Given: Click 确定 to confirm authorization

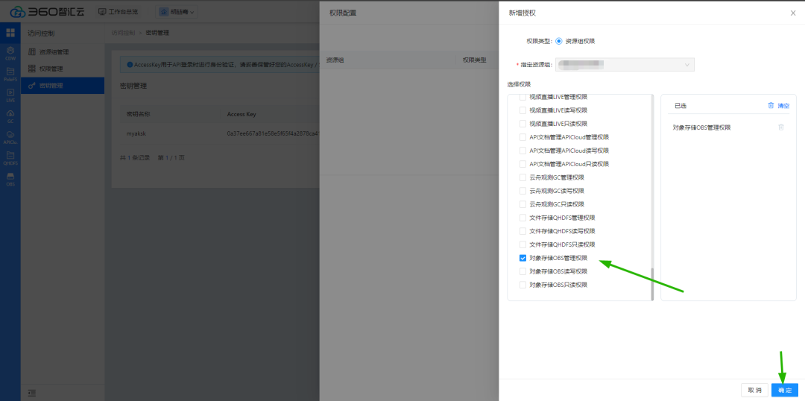Looking at the screenshot, I should pyautogui.click(x=784, y=391).
